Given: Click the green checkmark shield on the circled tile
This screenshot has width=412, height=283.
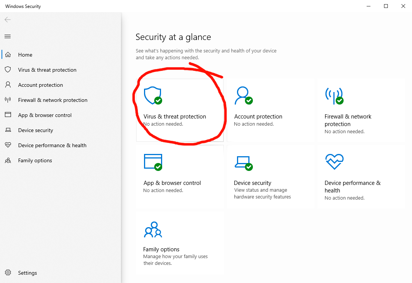Looking at the screenshot, I should click(x=158, y=101).
